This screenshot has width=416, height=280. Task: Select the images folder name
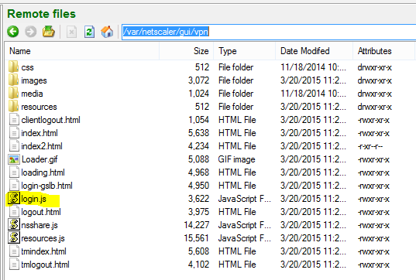[x=34, y=80]
